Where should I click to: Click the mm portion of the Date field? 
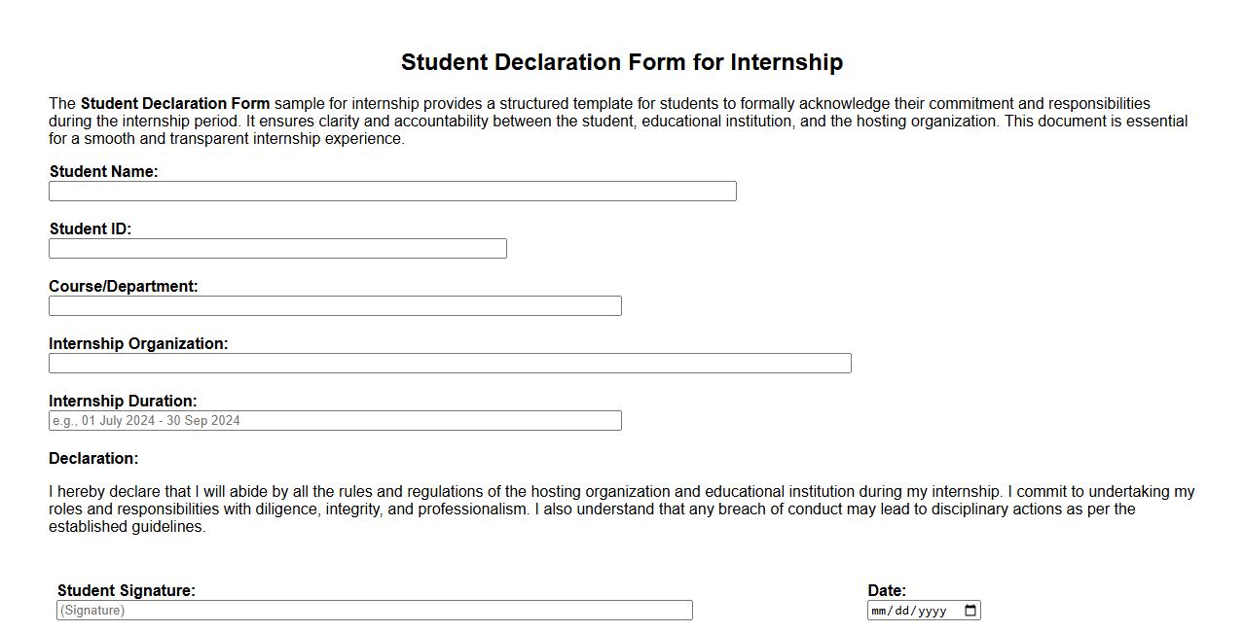[x=879, y=611]
